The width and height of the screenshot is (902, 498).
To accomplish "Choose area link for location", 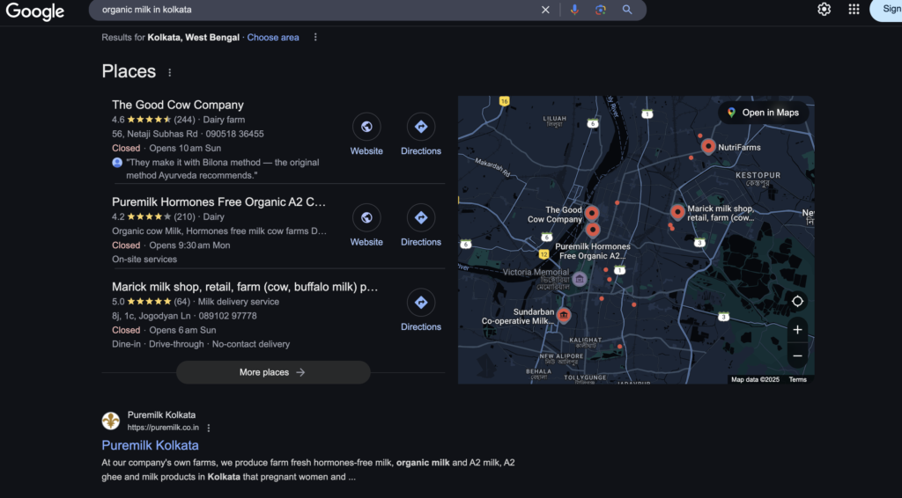I will coord(273,37).
